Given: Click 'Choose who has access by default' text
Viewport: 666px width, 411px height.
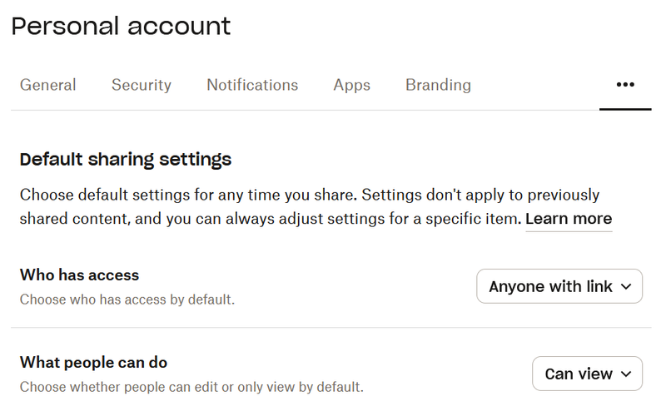Looking at the screenshot, I should [127, 299].
